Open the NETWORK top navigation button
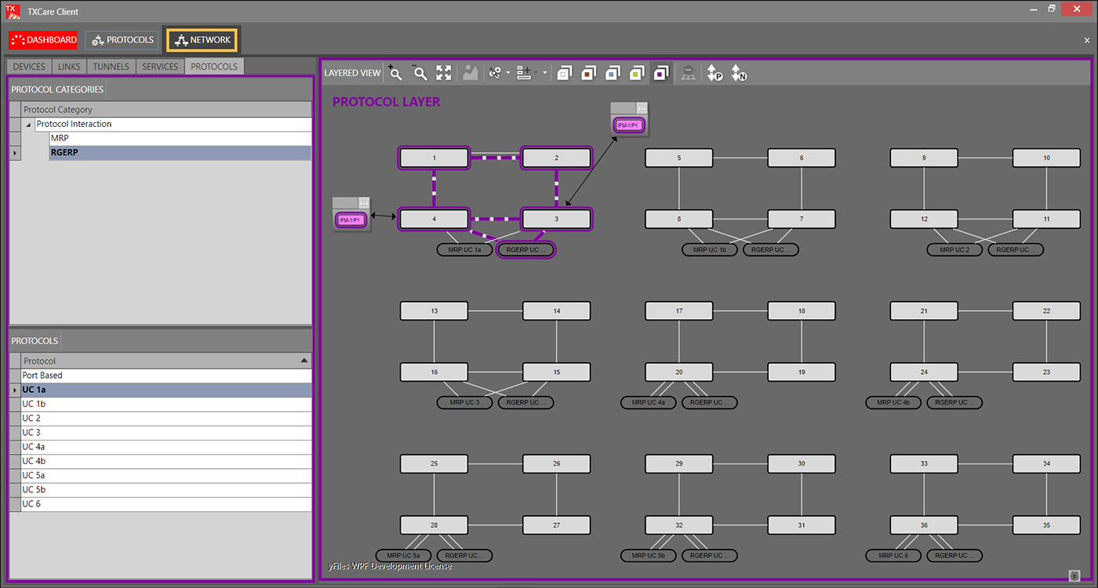The height and width of the screenshot is (588, 1098). click(202, 40)
